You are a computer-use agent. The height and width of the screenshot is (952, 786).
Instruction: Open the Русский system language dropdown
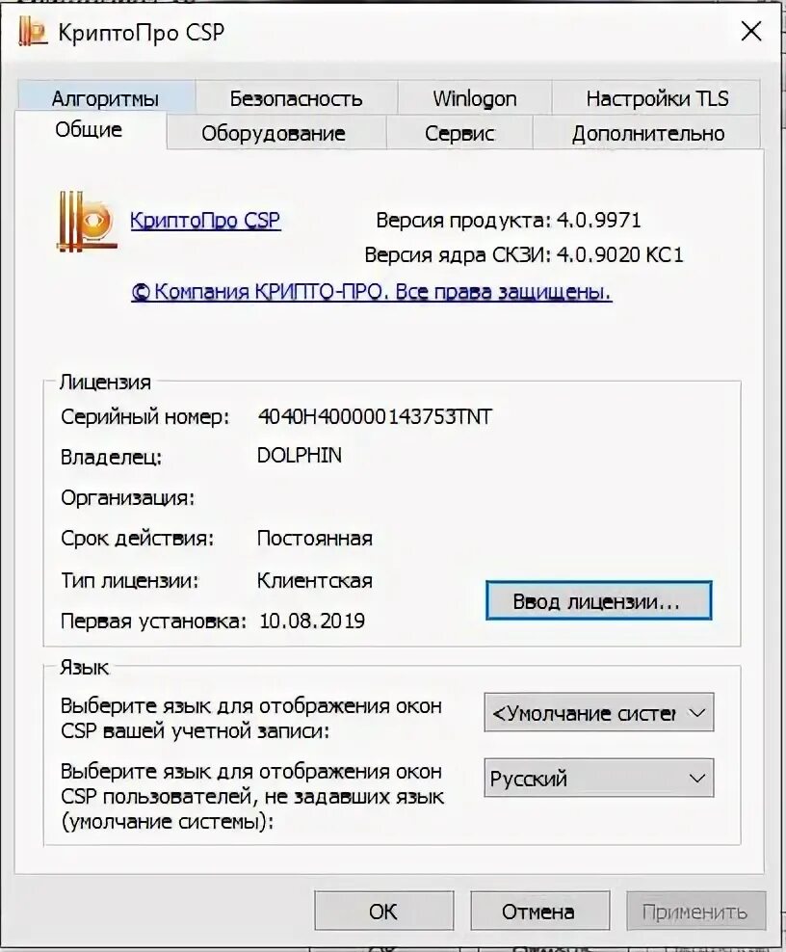(598, 778)
